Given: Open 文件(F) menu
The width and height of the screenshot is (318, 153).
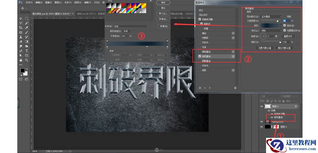Looking at the screenshot, I should pos(29,2).
